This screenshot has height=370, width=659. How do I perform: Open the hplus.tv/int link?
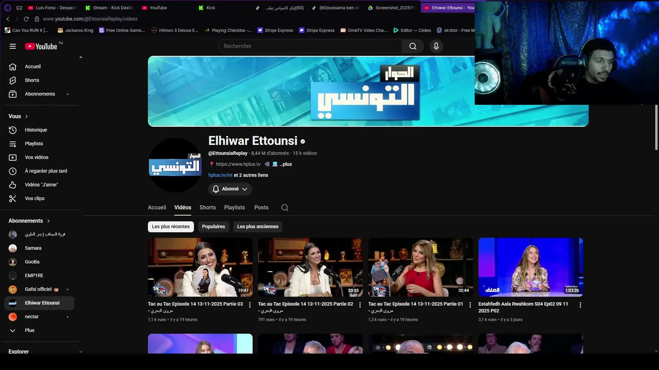[x=220, y=175]
